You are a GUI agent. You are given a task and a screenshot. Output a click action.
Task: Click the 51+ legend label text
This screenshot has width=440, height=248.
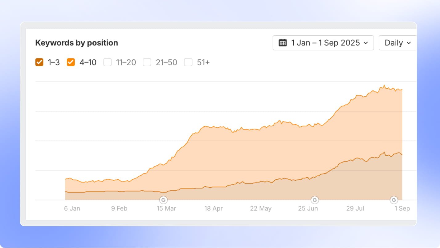point(203,62)
